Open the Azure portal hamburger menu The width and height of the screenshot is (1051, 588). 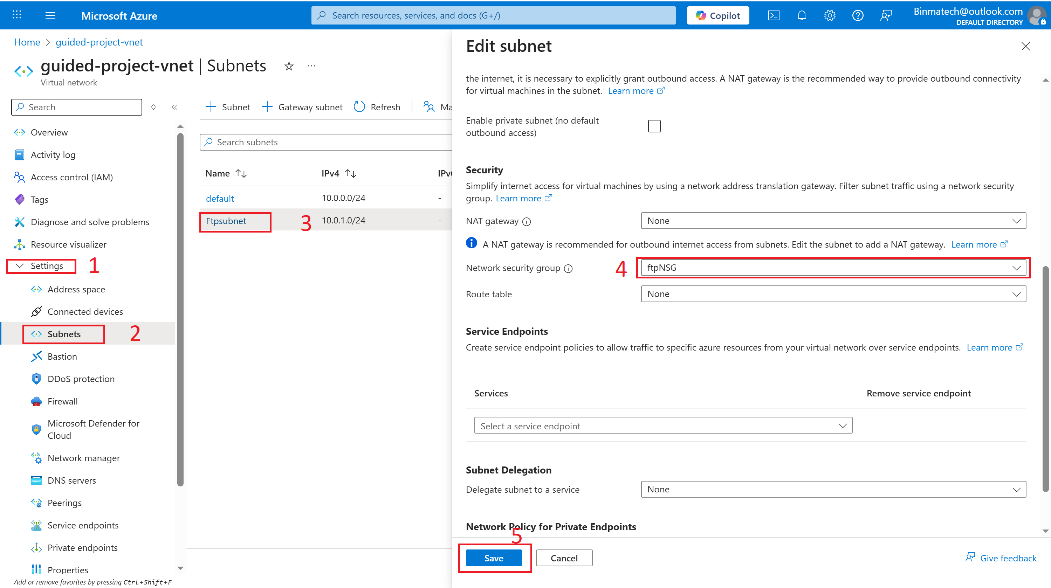(x=50, y=15)
